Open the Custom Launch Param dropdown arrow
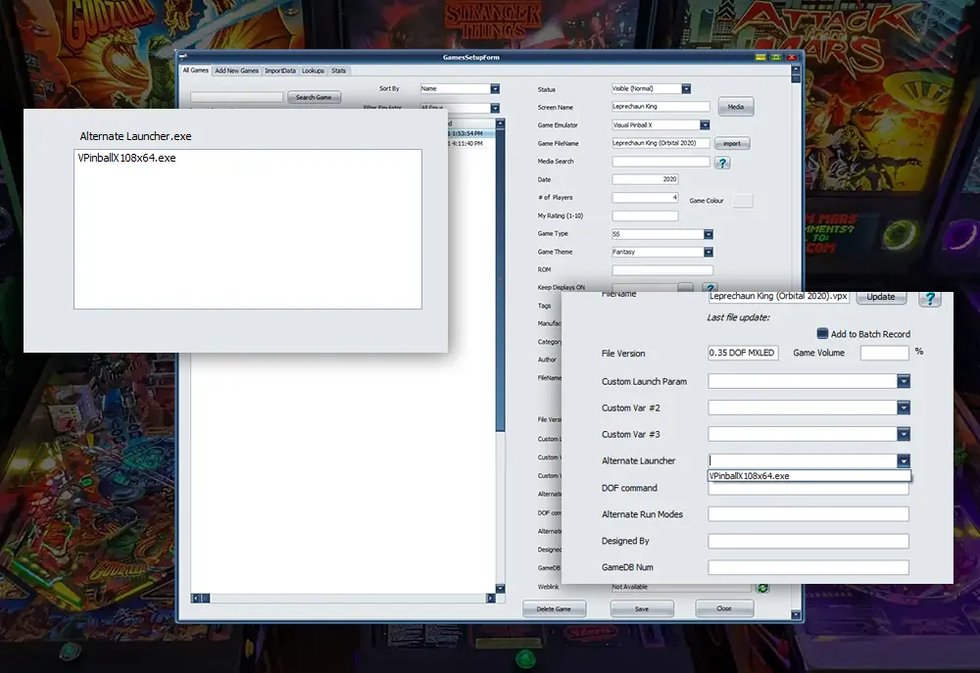Image resolution: width=980 pixels, height=673 pixels. pos(904,381)
